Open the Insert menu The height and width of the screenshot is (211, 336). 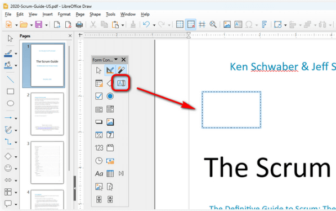tap(47, 15)
